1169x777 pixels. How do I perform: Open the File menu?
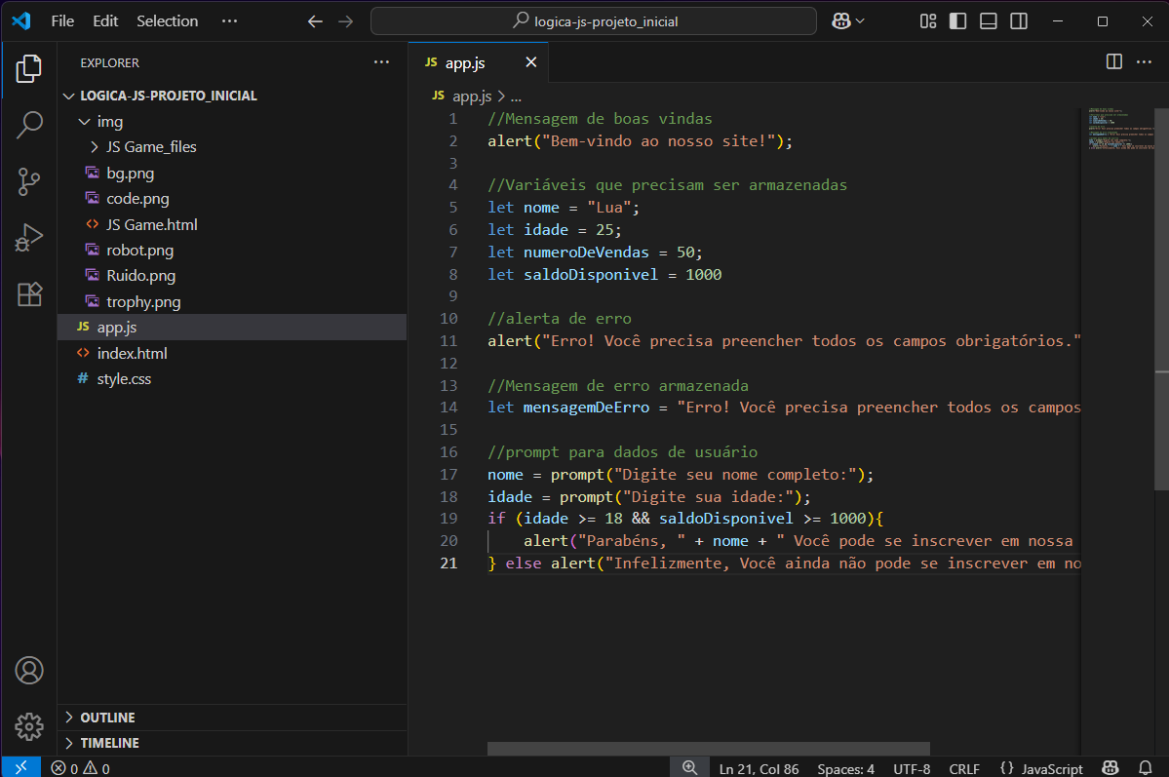pos(62,20)
